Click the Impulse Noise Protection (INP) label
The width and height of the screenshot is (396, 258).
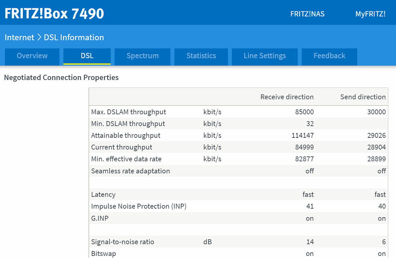[139, 206]
